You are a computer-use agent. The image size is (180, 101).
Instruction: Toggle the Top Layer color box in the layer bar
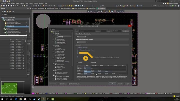pyautogui.click(x=37, y=93)
